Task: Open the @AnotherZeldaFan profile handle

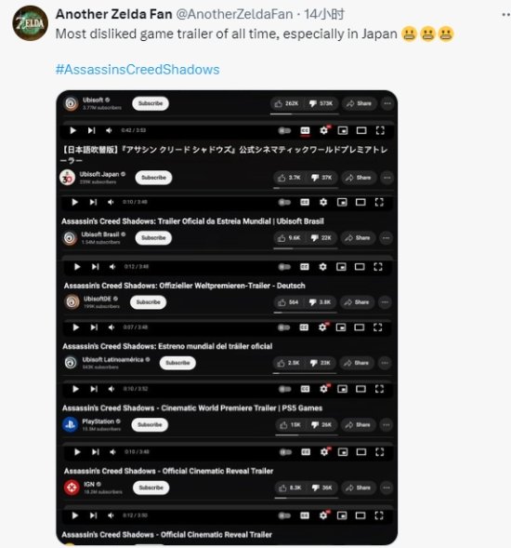Action: [234, 14]
